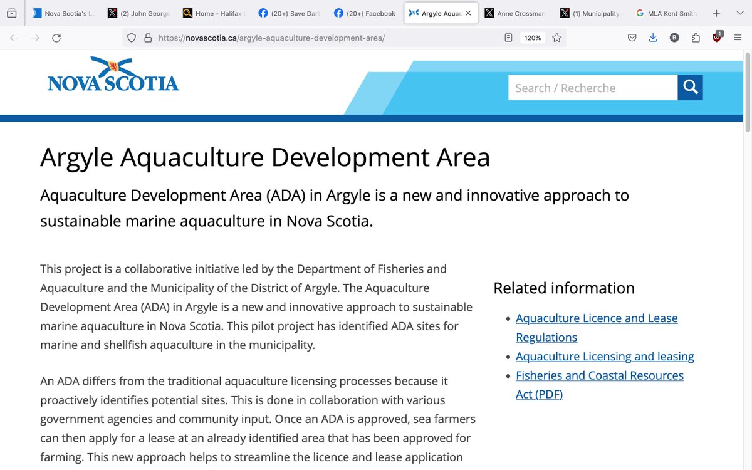Image resolution: width=752 pixels, height=470 pixels.
Task: Open uBlock Origin extension icon
Action: (717, 37)
